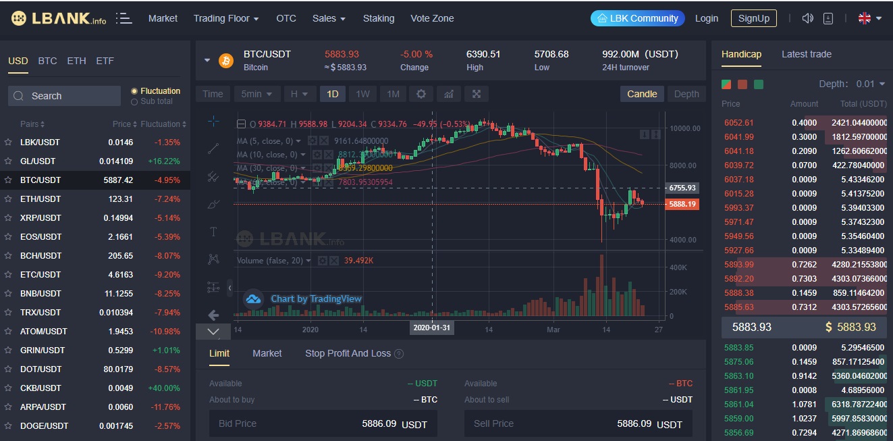Select the GL/USDT pair row
This screenshot has height=441, width=893.
pos(95,161)
